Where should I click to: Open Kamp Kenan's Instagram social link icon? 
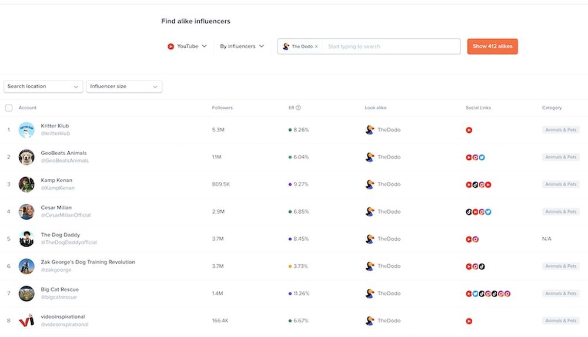[482, 184]
